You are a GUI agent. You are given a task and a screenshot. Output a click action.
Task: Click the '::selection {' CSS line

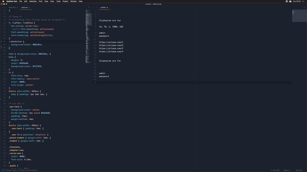pos(16,42)
